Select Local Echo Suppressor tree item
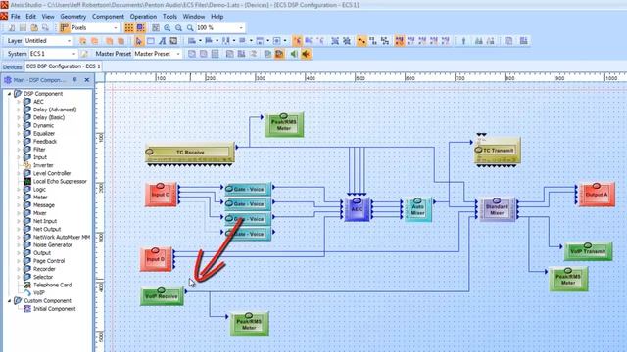This screenshot has width=627, height=352. click(x=60, y=181)
